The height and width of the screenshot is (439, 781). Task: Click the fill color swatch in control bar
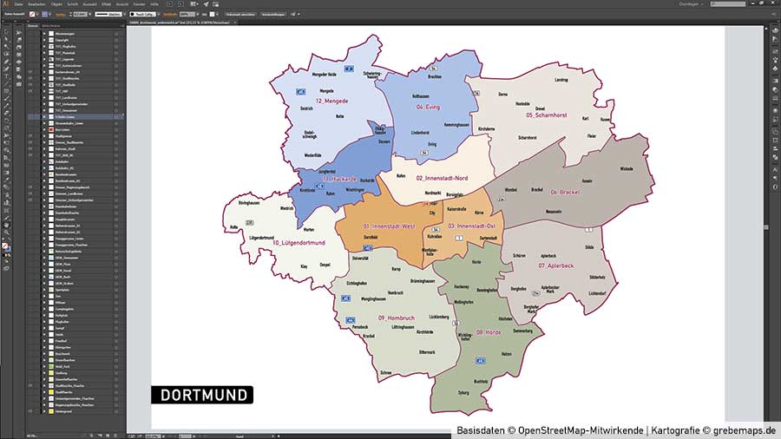click(32, 15)
